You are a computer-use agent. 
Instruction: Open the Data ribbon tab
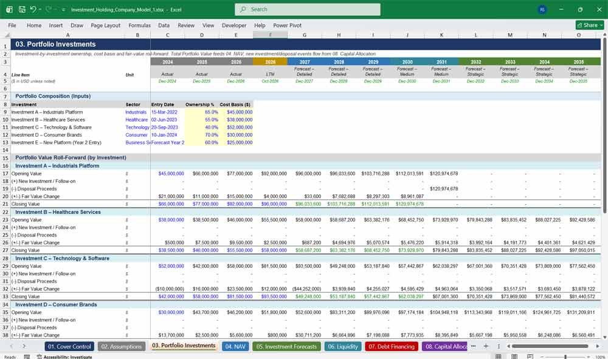164,25
